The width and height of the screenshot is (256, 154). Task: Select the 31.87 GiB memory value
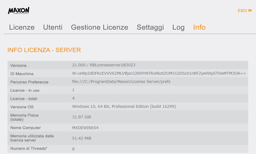pyautogui.click(x=82, y=117)
